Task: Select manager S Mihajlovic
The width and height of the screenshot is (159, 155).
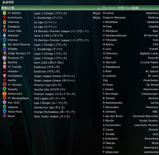Action: (x=110, y=31)
